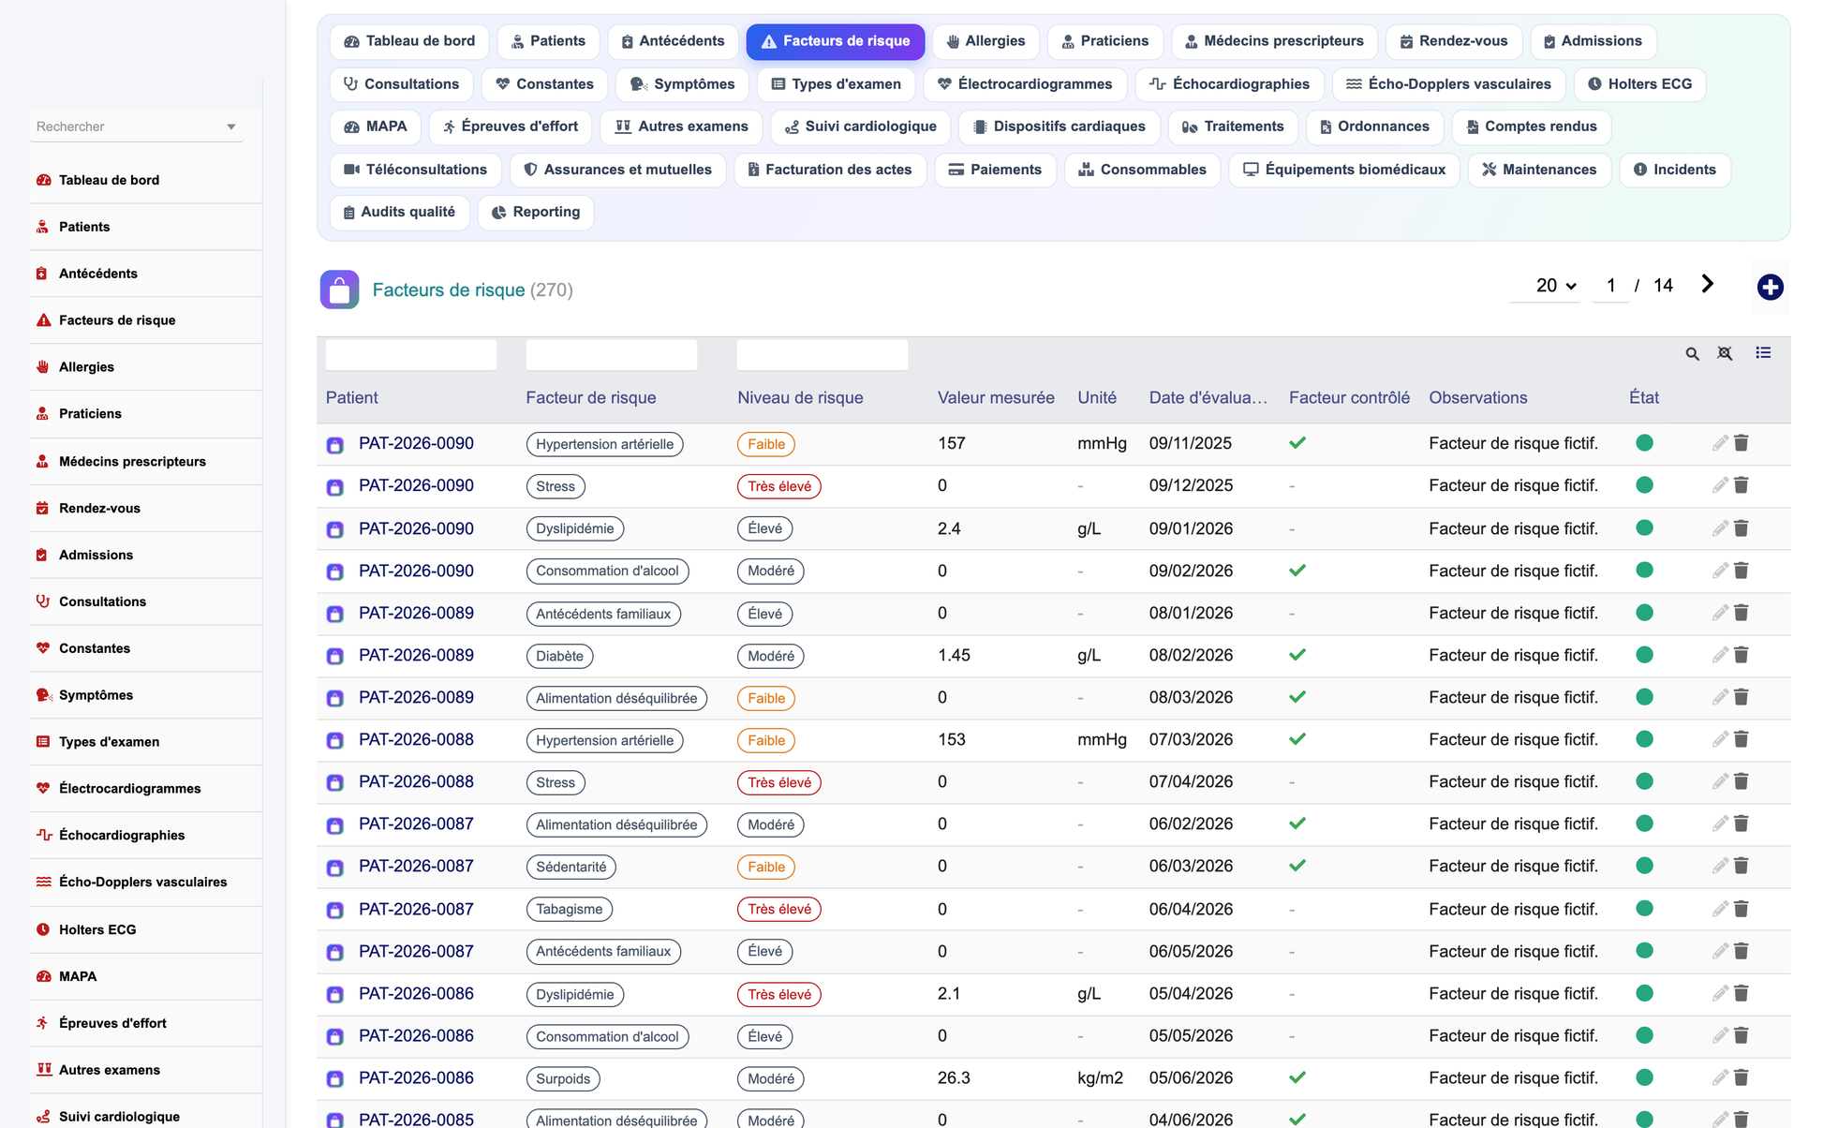
Task: Edit the PAT-2026-0088 Stress row
Action: pyautogui.click(x=1720, y=781)
